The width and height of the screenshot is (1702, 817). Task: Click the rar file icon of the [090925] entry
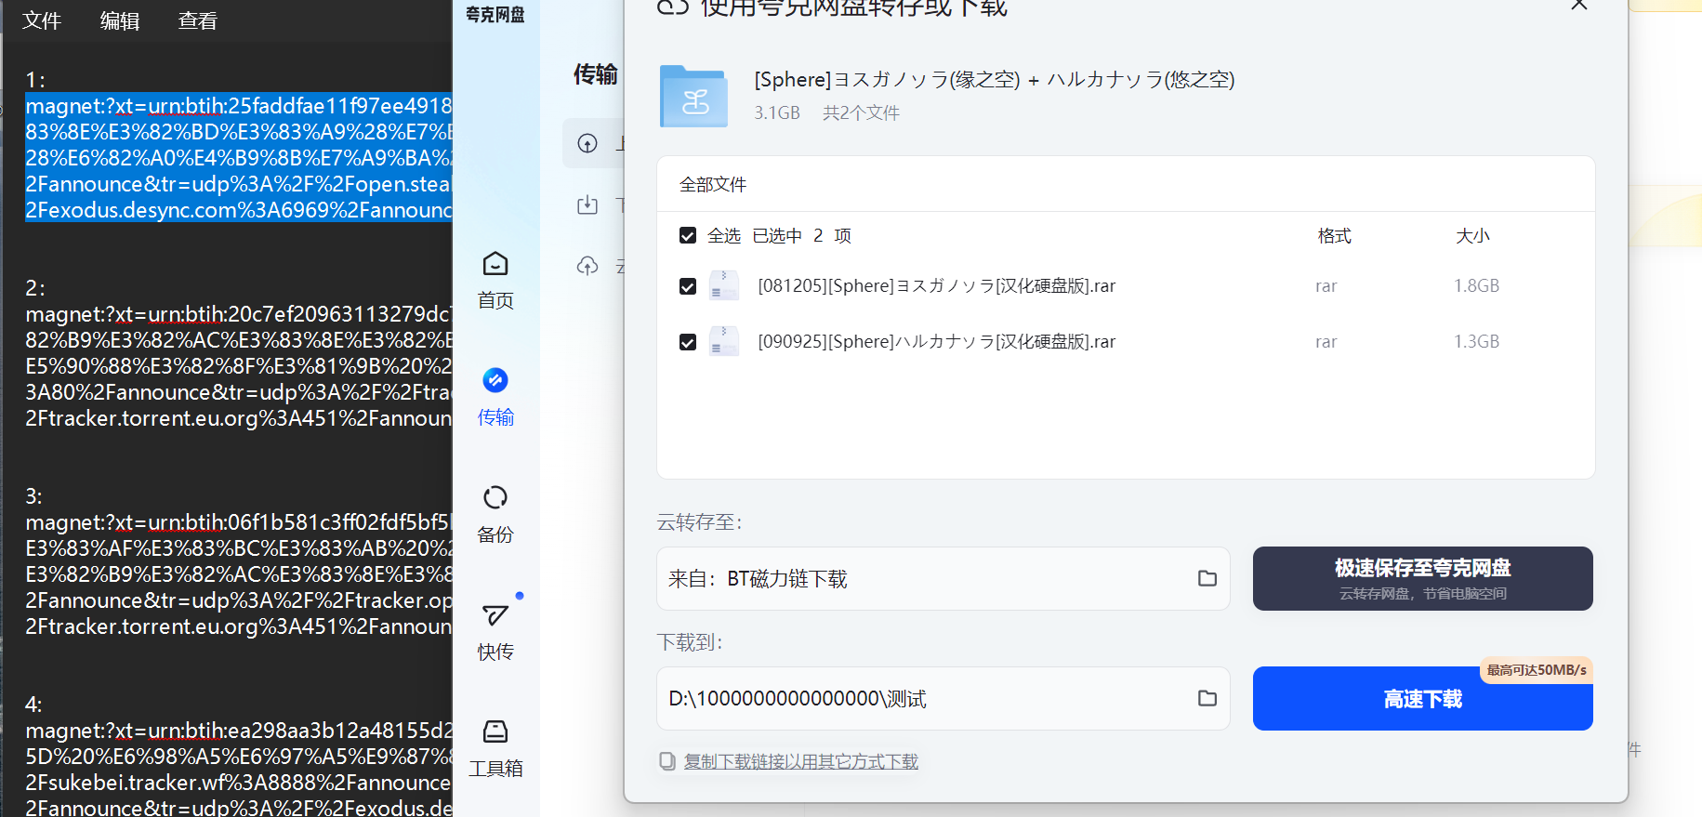pyautogui.click(x=724, y=341)
